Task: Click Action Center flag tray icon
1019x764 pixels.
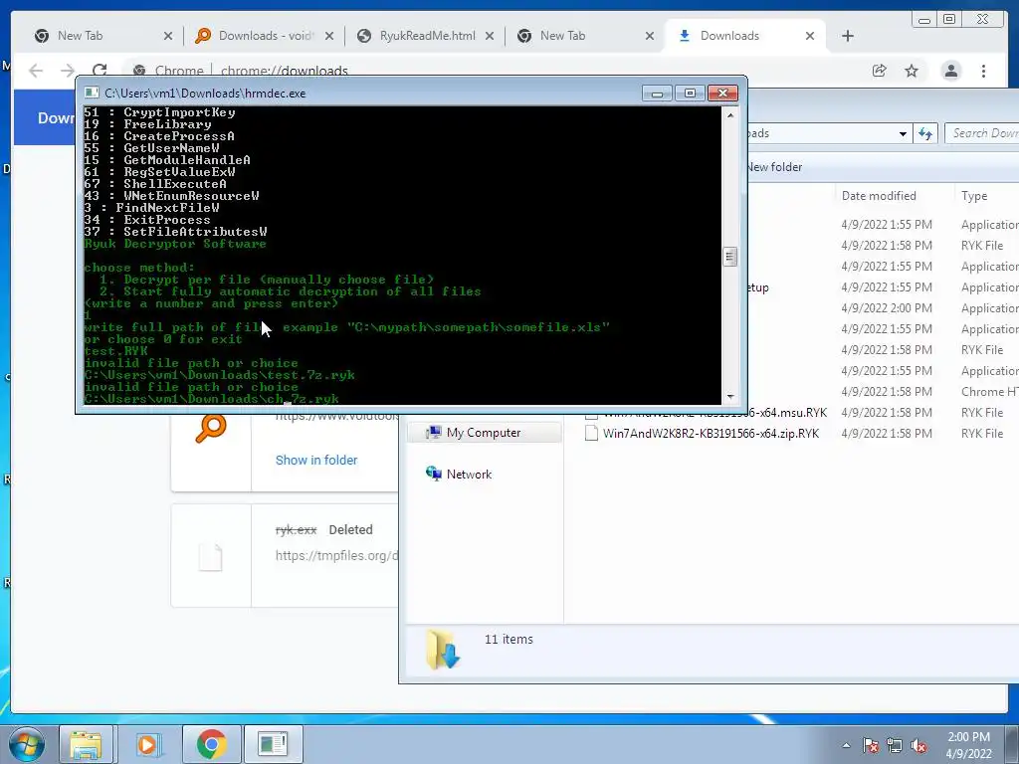Action: click(x=870, y=745)
